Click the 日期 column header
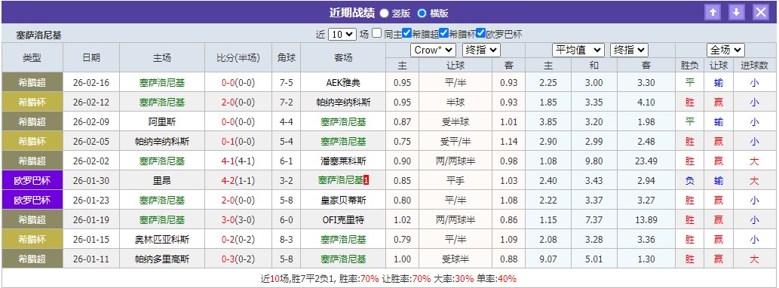The width and height of the screenshot is (779, 288). (x=91, y=57)
